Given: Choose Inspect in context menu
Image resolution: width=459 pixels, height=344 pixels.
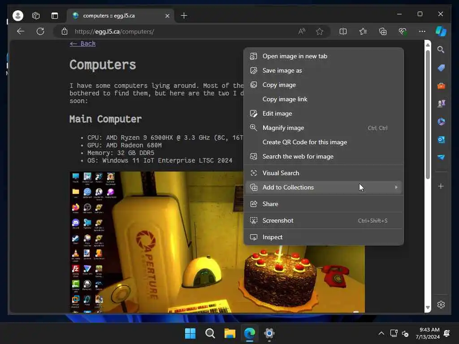Looking at the screenshot, I should pyautogui.click(x=324, y=237).
